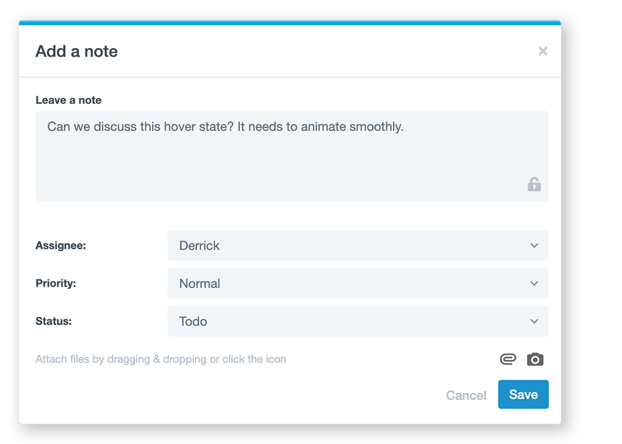Click the chevron arrow in Priority field
Viewport: 622px width, 444px height.
tap(534, 283)
